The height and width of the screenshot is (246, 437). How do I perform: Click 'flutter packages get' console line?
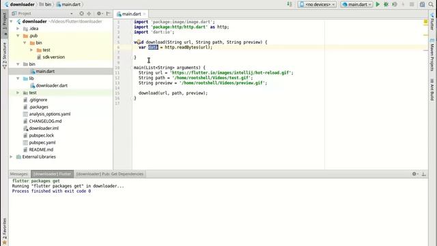(36, 180)
